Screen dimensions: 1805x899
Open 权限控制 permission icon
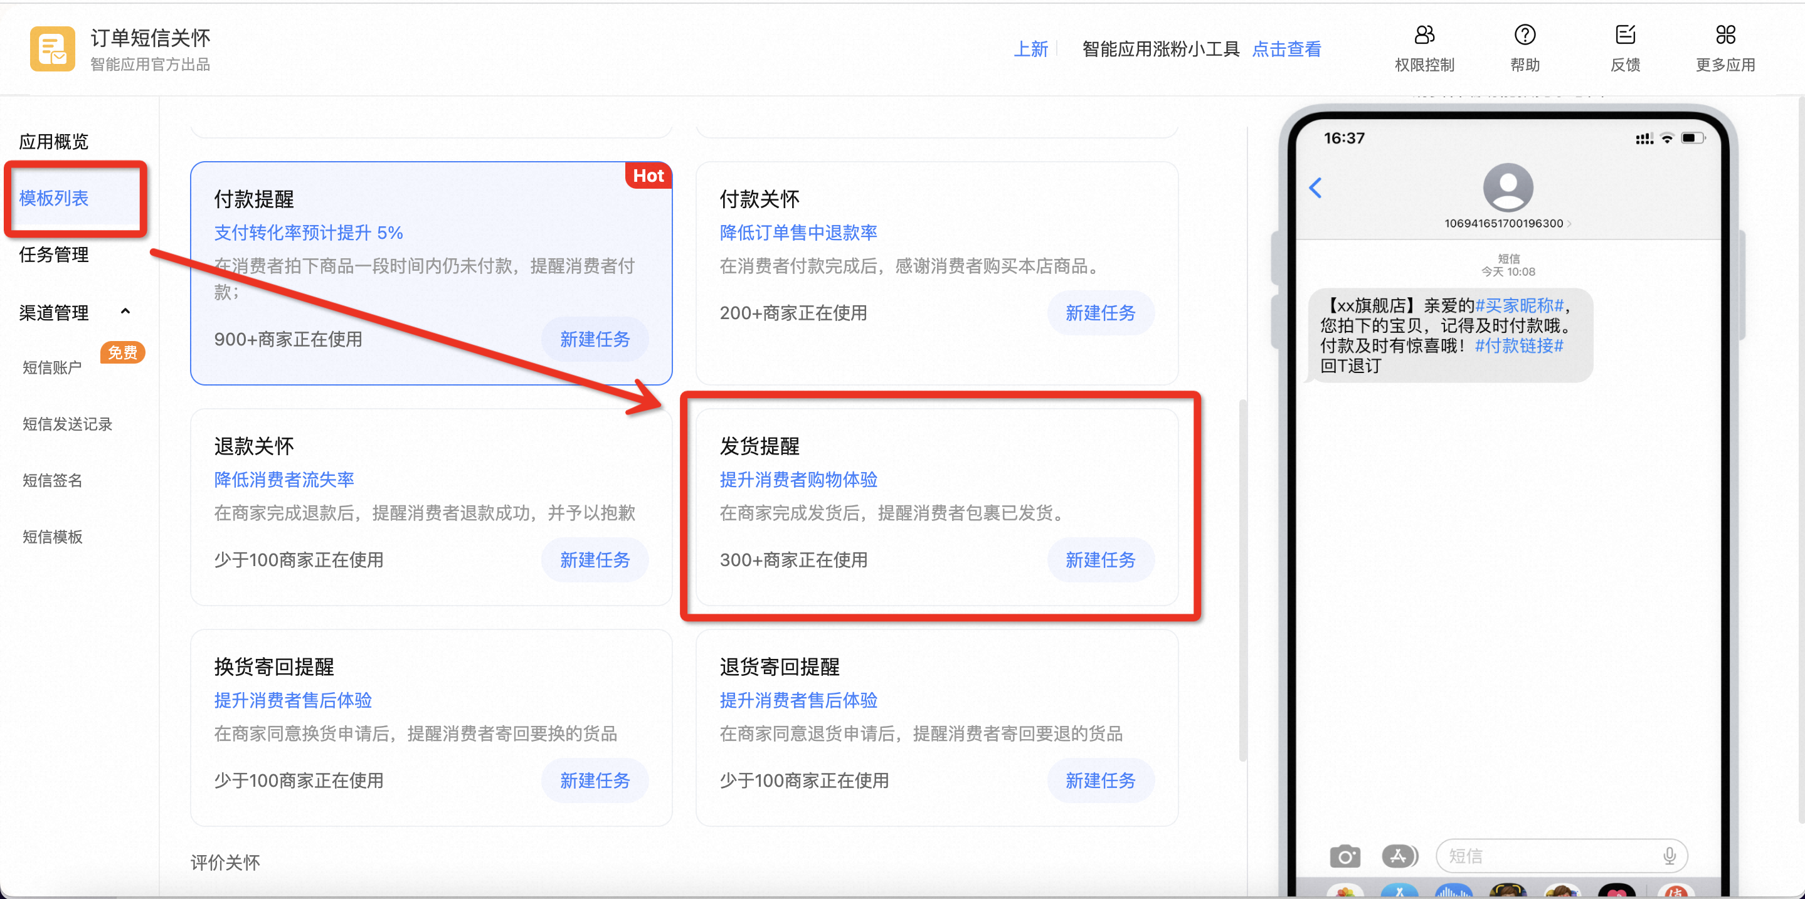1424,35
